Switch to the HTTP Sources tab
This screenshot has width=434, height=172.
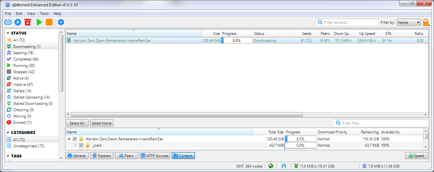[155, 156]
